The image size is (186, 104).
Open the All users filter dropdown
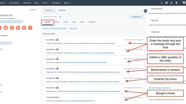pos(74,29)
